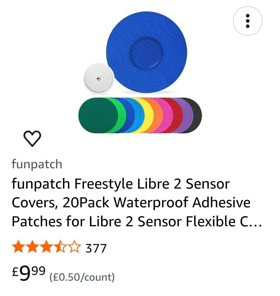Click the first filled orange star
The height and width of the screenshot is (296, 280).
(18, 247)
